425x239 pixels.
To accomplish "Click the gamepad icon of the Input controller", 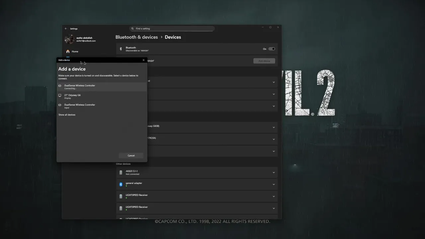I will [60, 105].
